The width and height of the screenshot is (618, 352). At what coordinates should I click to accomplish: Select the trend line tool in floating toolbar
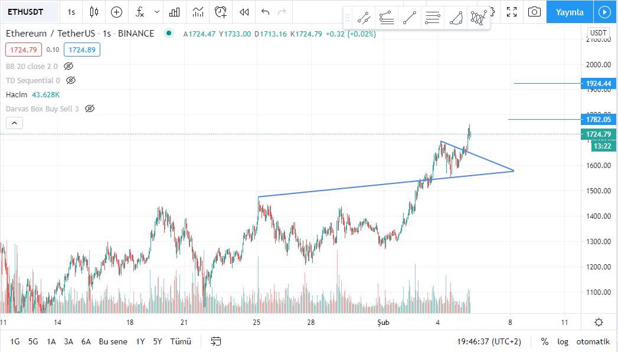[364, 18]
